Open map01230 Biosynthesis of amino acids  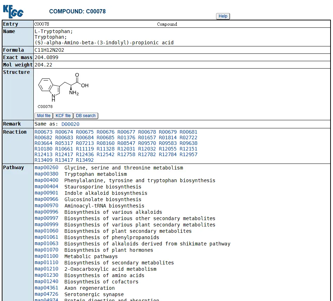(46, 275)
